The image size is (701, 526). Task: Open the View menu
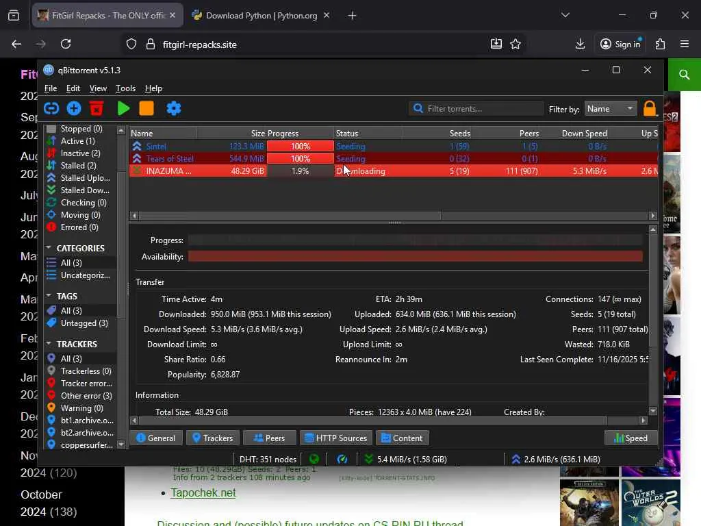click(x=98, y=88)
